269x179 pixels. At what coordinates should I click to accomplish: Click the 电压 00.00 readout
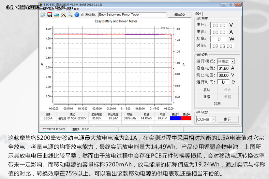click(x=219, y=25)
